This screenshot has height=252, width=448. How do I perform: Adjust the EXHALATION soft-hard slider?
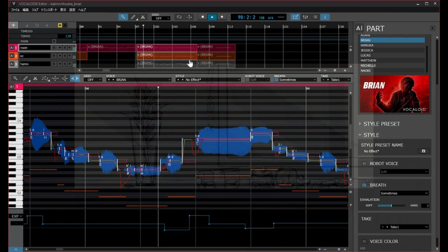point(392,206)
